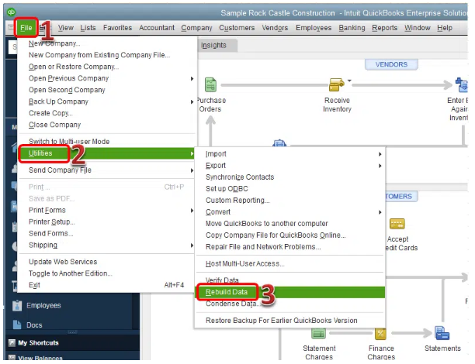The height and width of the screenshot is (364, 475).
Task: Choose New Company from File menu
Action: (x=107, y=43)
